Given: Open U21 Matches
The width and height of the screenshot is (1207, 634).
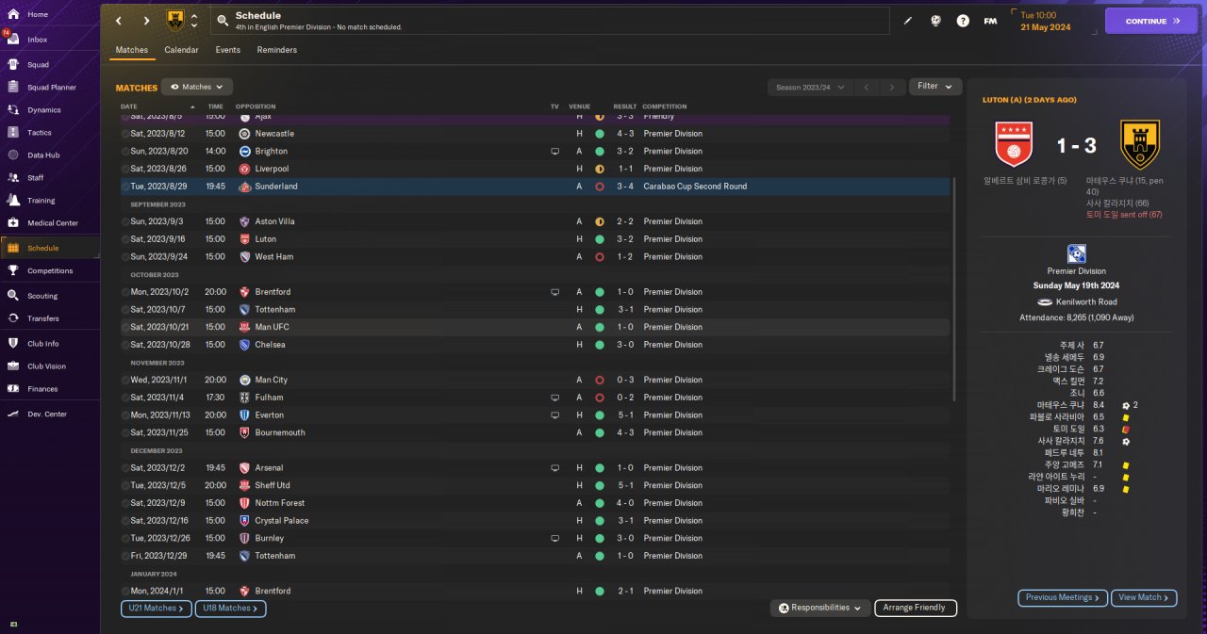Looking at the screenshot, I should pyautogui.click(x=157, y=609).
